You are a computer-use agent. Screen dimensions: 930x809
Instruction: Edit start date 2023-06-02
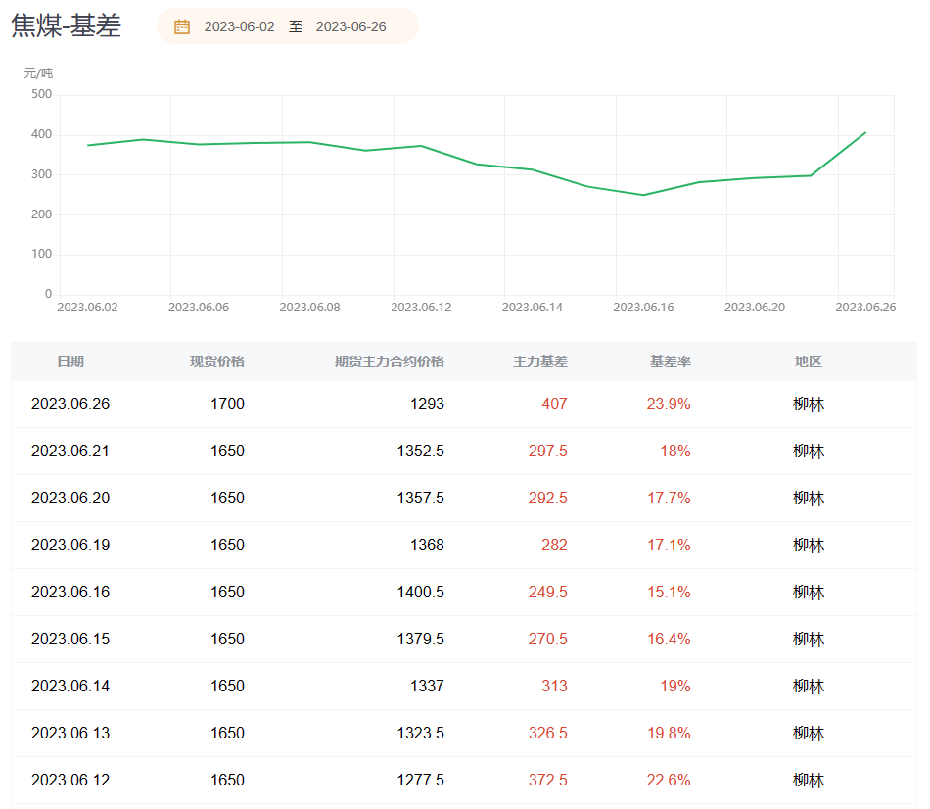click(x=239, y=26)
